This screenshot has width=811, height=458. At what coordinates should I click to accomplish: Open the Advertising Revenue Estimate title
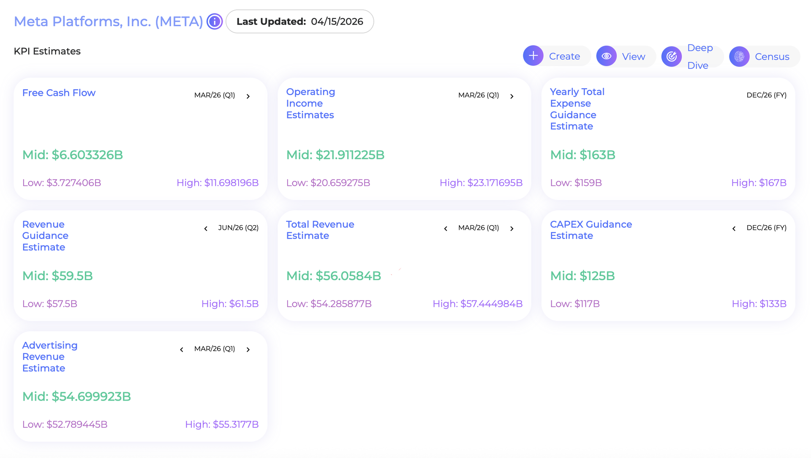pos(50,357)
